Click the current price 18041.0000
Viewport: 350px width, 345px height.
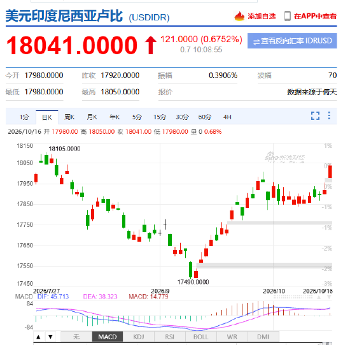tap(72, 45)
